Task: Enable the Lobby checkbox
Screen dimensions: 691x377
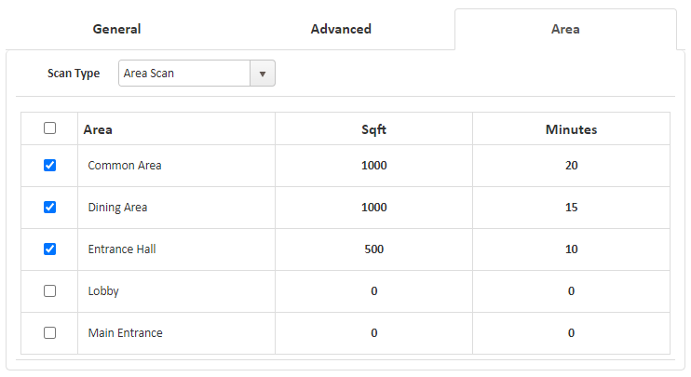Action: click(50, 290)
